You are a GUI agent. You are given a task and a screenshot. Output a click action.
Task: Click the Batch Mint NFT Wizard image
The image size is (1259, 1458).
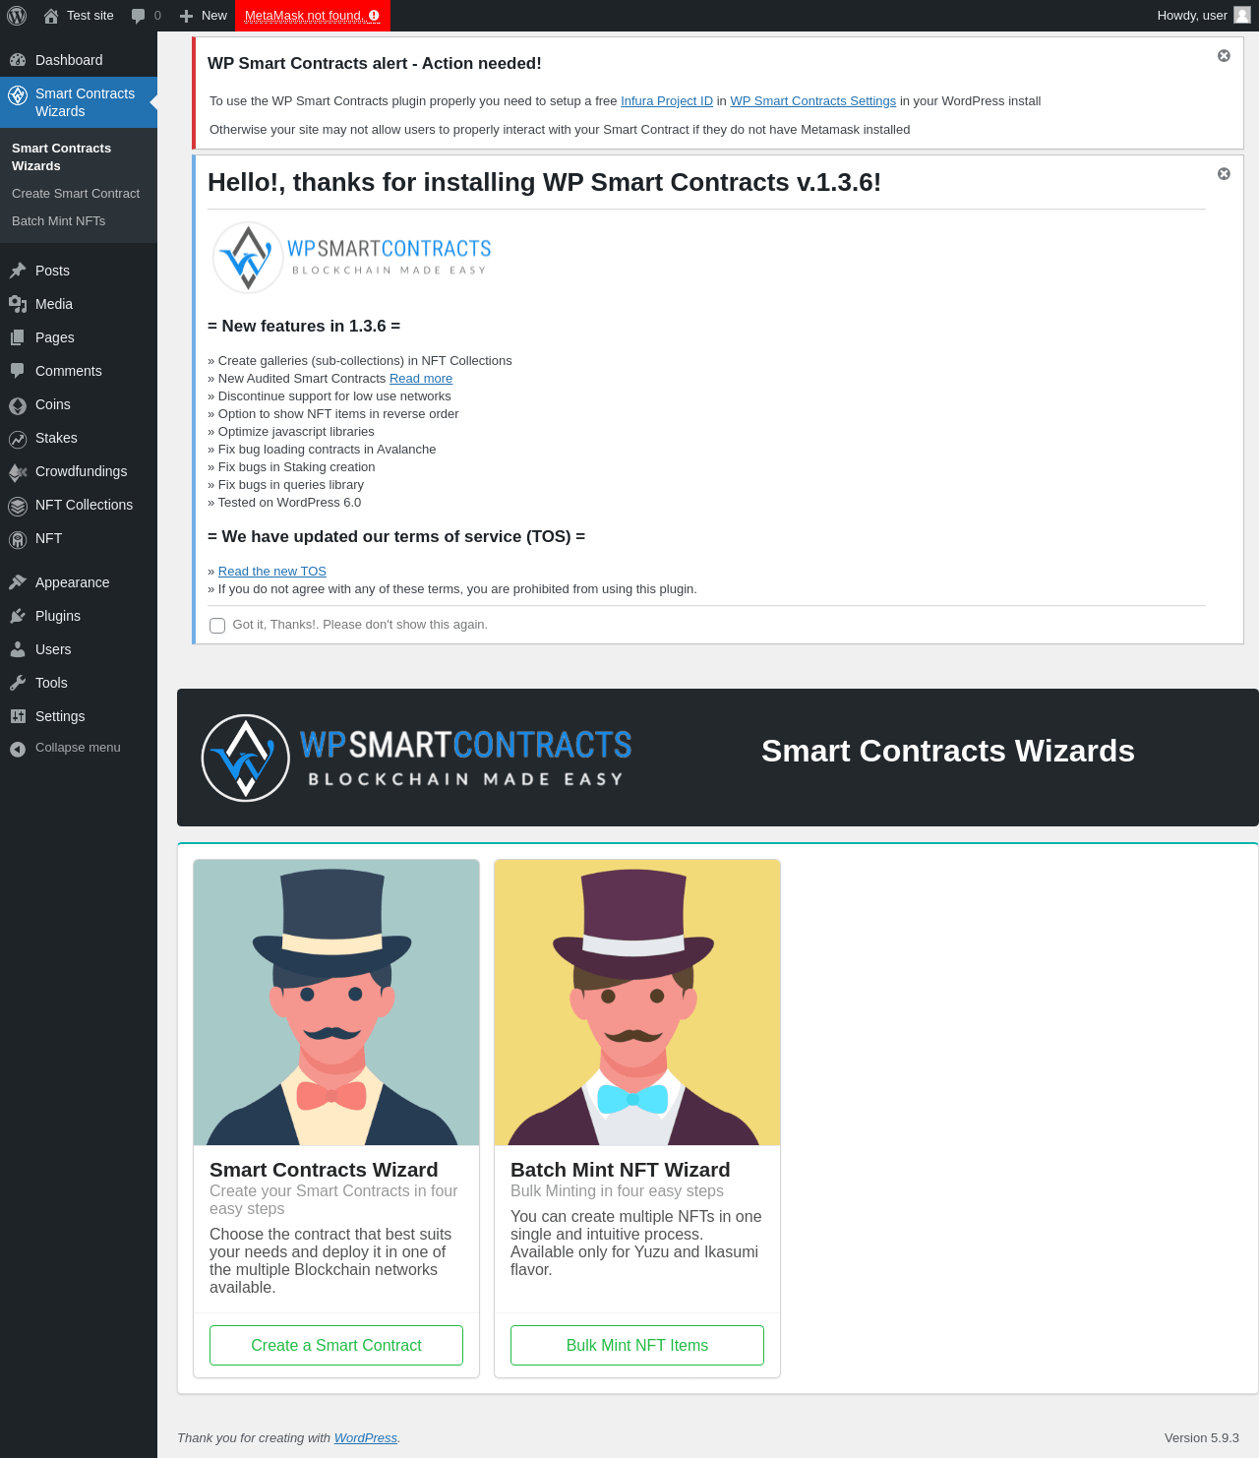tap(637, 1002)
